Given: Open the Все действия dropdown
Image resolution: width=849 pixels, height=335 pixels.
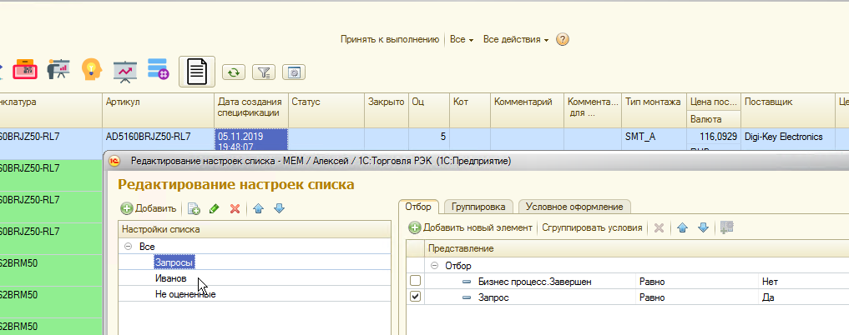Looking at the screenshot, I should pyautogui.click(x=516, y=40).
